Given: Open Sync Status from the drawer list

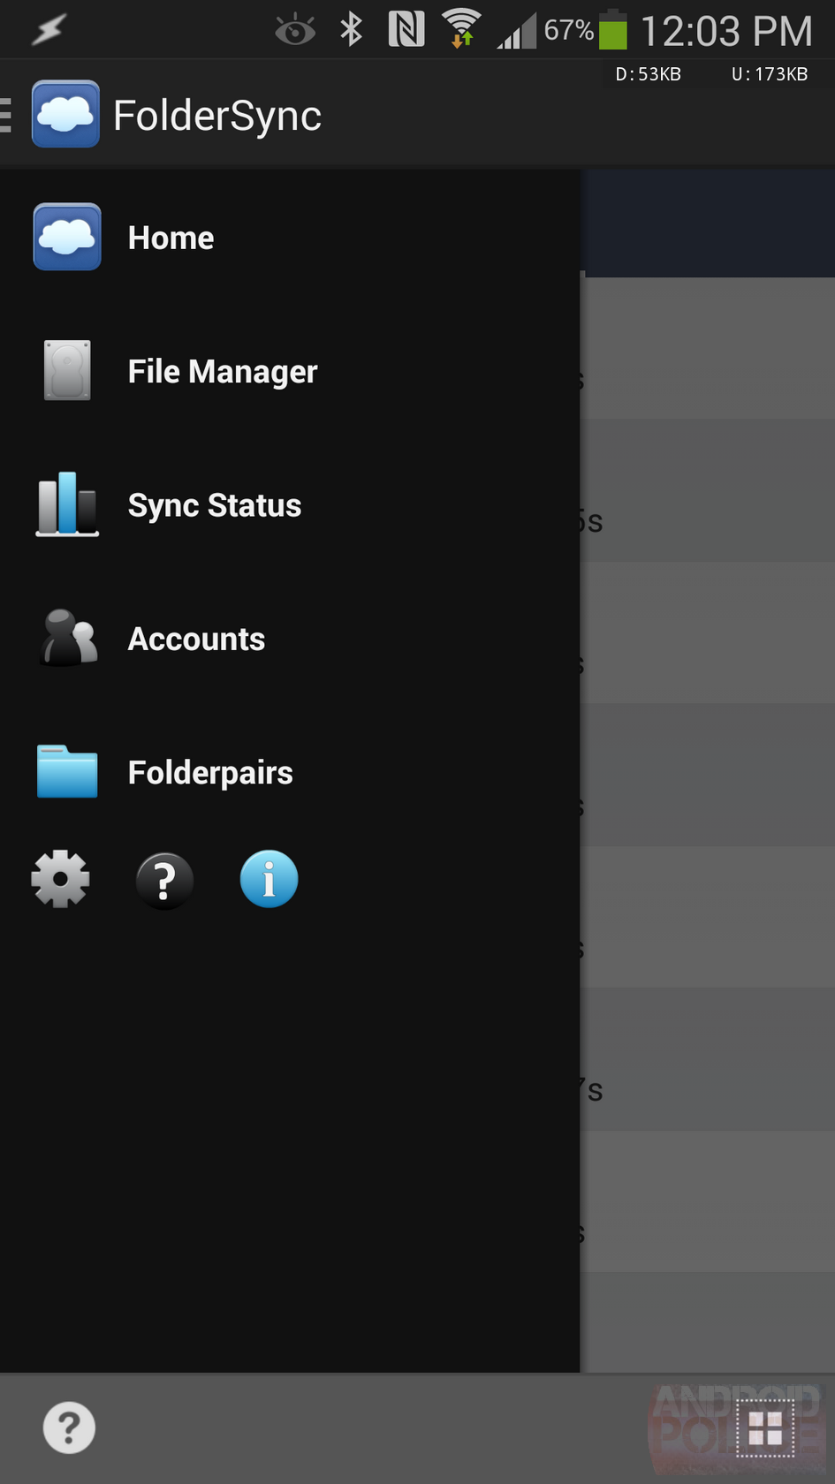Looking at the screenshot, I should [214, 504].
